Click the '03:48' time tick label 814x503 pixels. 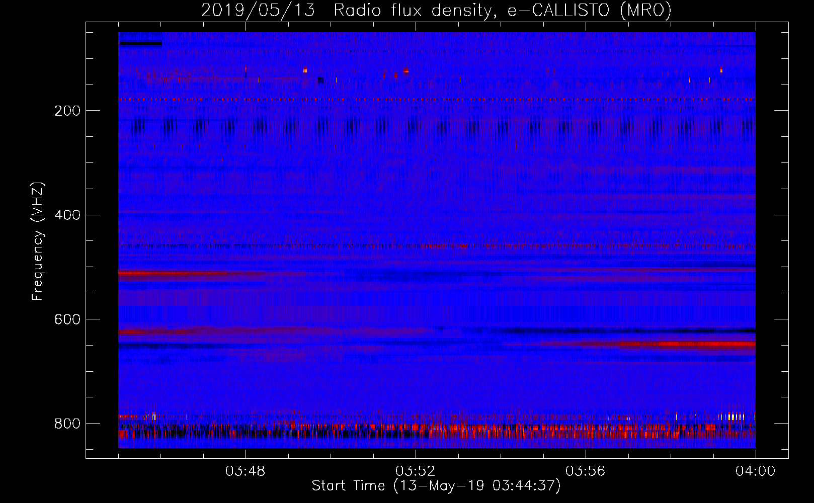pos(246,471)
